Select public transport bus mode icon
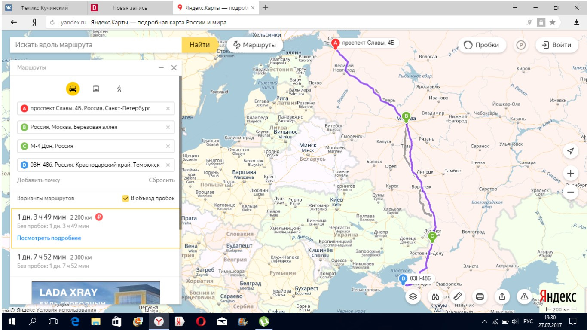 click(96, 89)
